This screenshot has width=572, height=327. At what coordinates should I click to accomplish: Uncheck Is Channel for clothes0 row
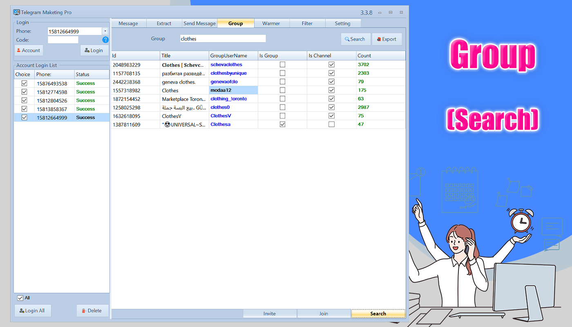click(331, 108)
